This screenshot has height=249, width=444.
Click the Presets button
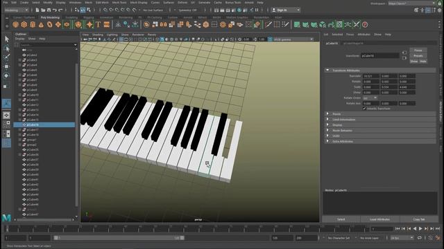[418, 56]
